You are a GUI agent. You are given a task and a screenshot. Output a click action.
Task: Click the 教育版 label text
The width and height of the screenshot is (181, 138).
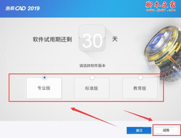tap(140, 88)
